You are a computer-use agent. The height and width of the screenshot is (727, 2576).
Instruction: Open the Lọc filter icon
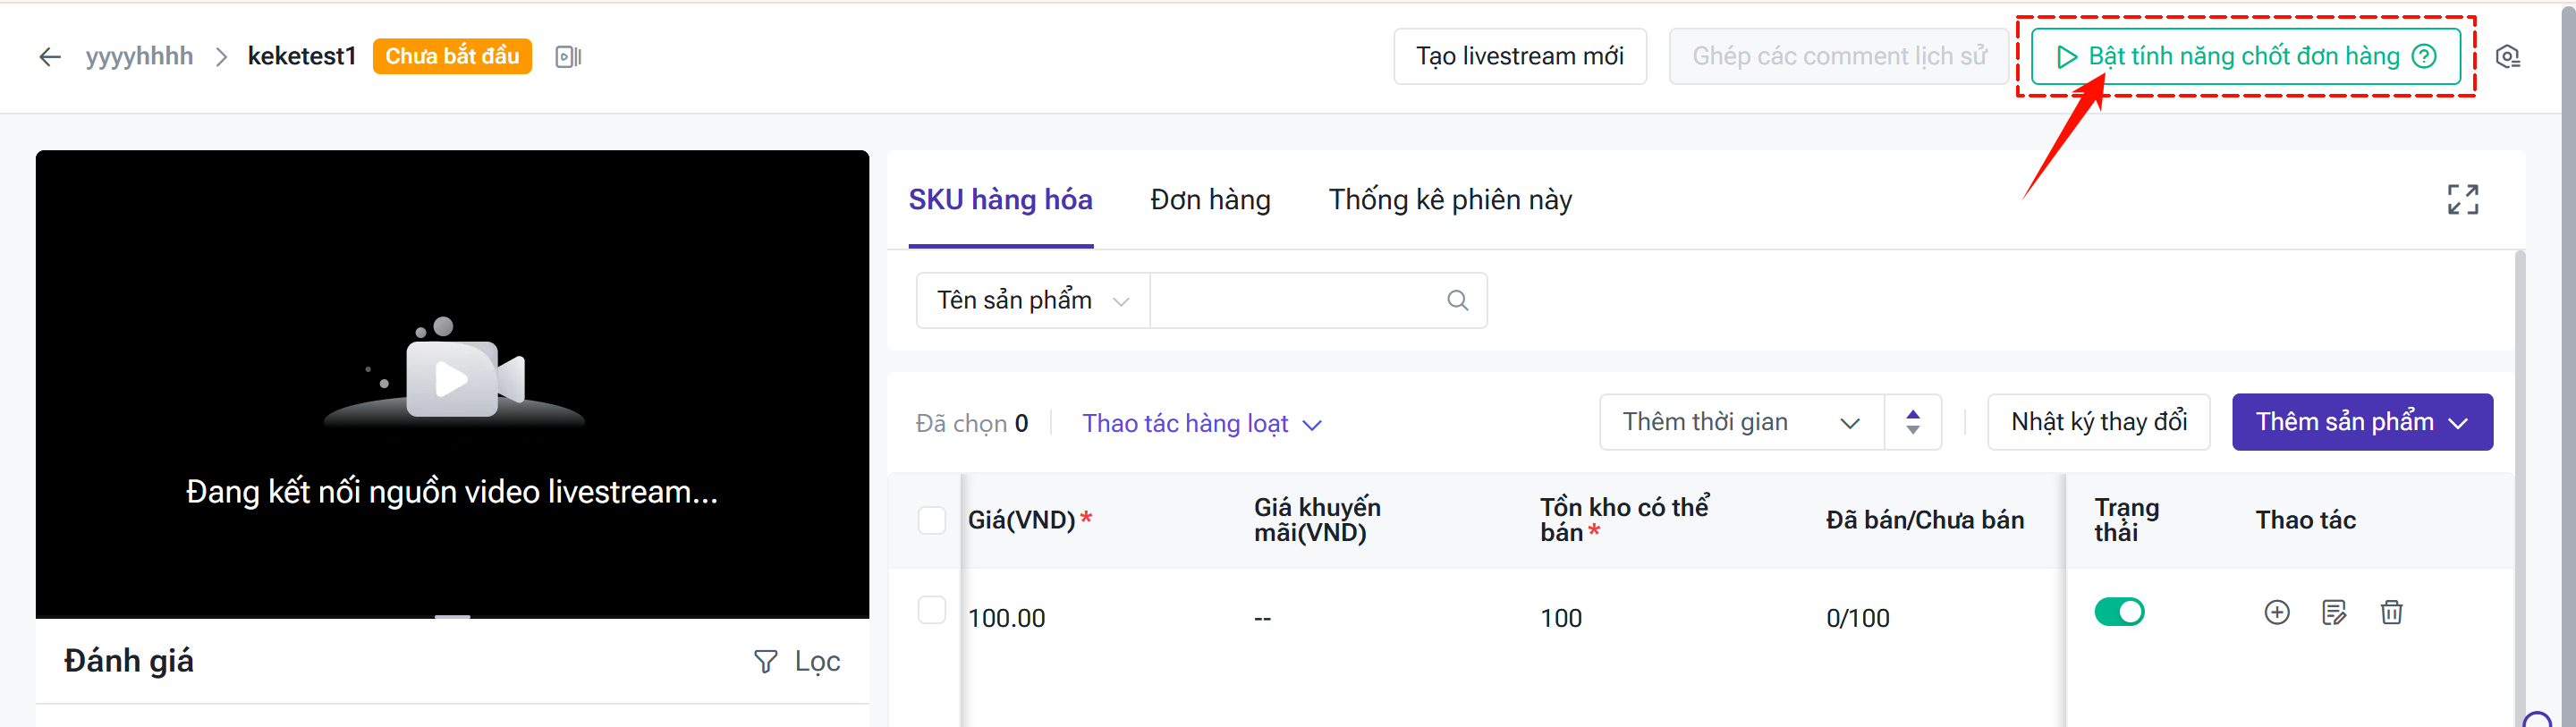coord(765,661)
